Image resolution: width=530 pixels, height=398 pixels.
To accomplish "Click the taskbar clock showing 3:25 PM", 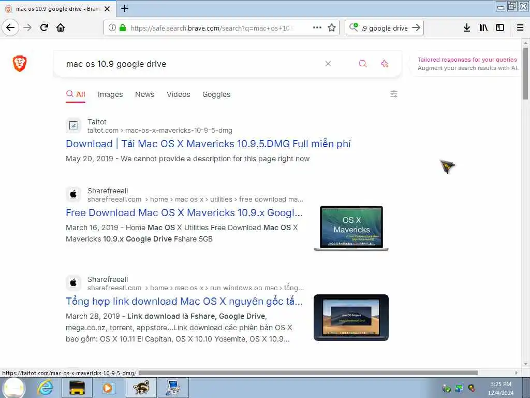I will point(500,384).
